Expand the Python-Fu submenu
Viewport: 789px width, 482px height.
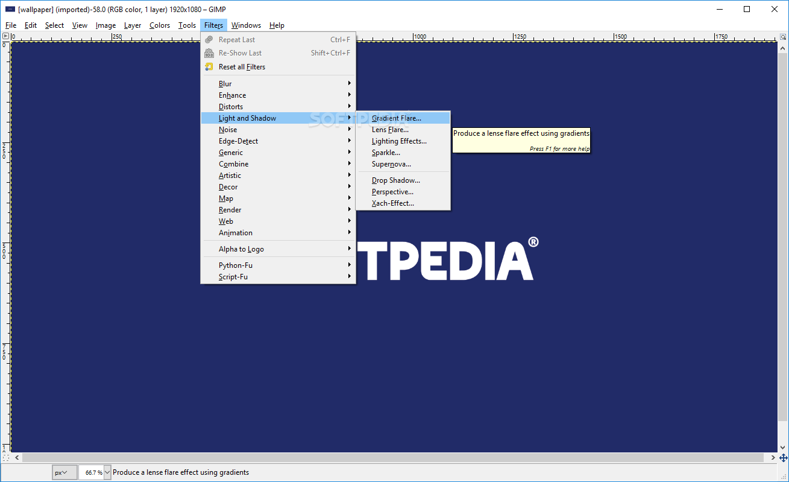click(x=278, y=265)
